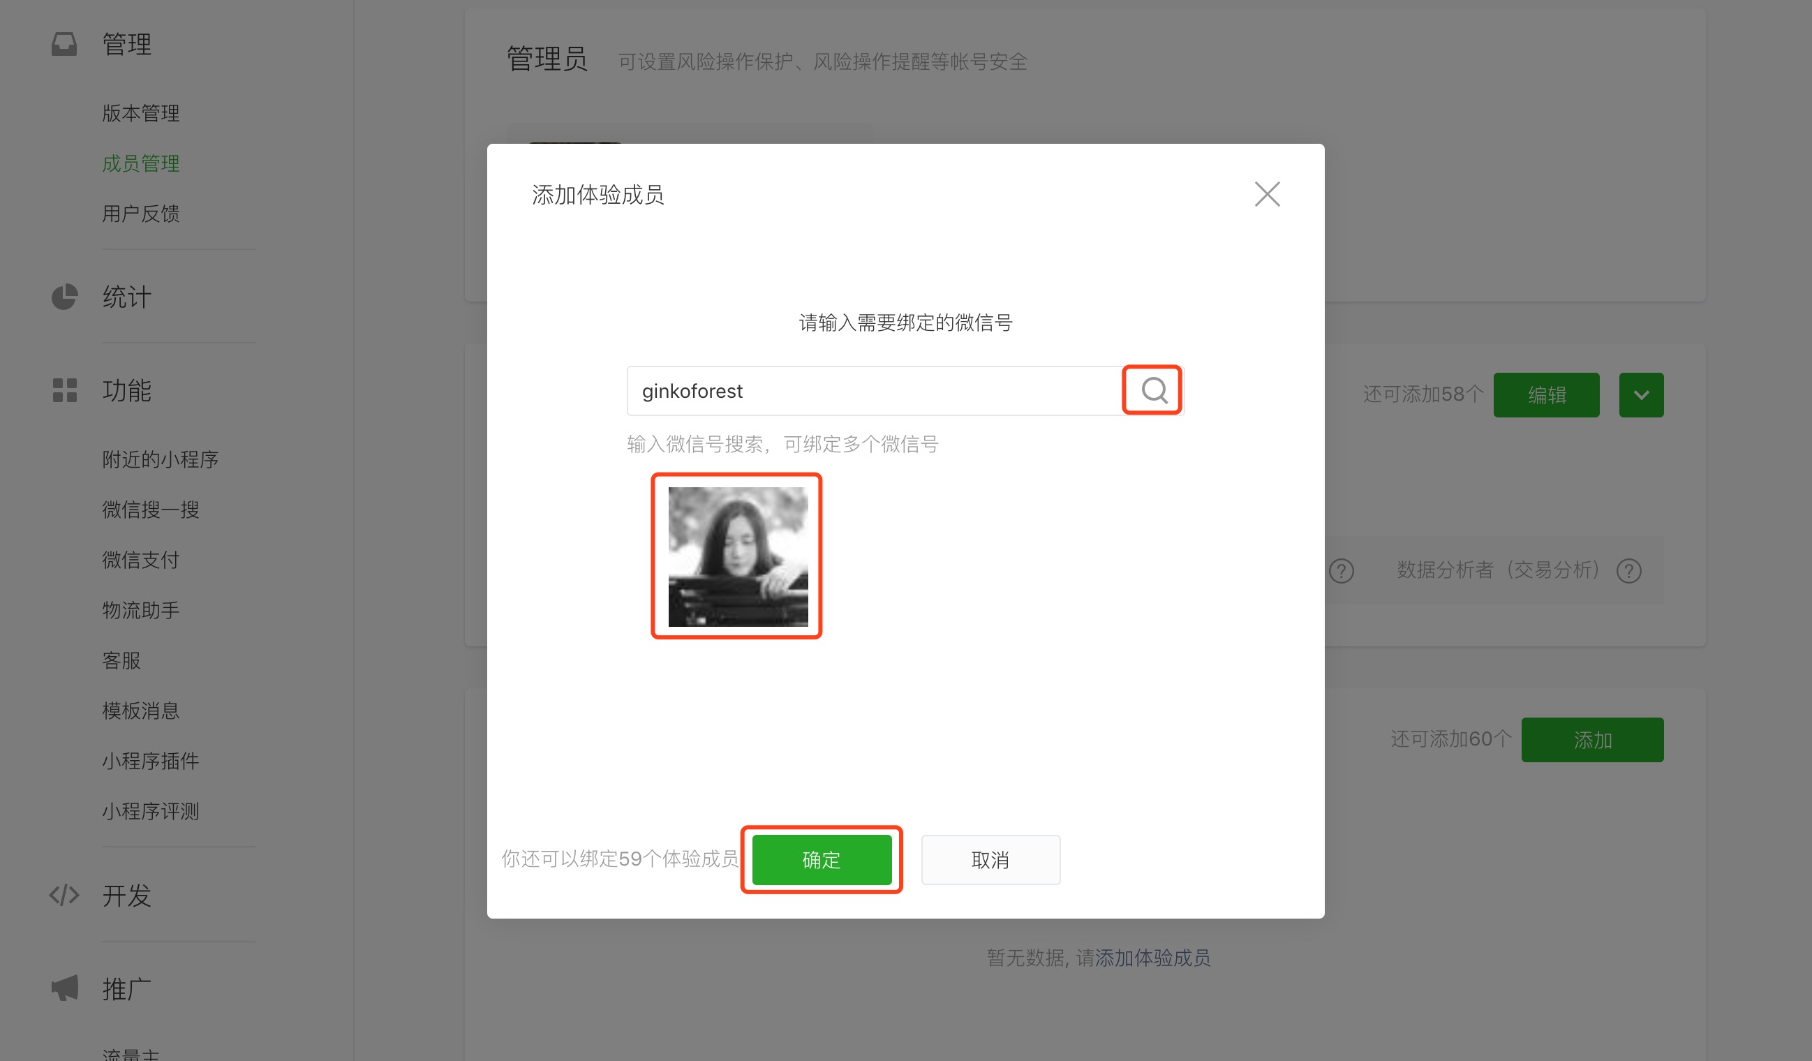Image resolution: width=1812 pixels, height=1061 pixels.
Task: Click the 功能 grid icon
Action: [x=64, y=390]
